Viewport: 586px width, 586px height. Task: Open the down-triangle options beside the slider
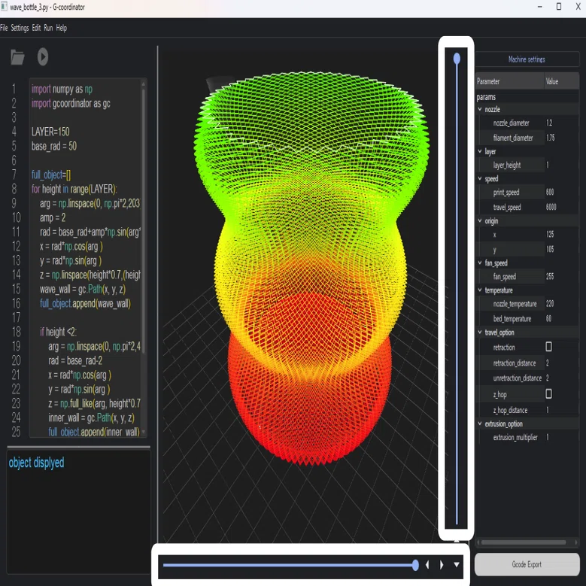click(x=457, y=565)
